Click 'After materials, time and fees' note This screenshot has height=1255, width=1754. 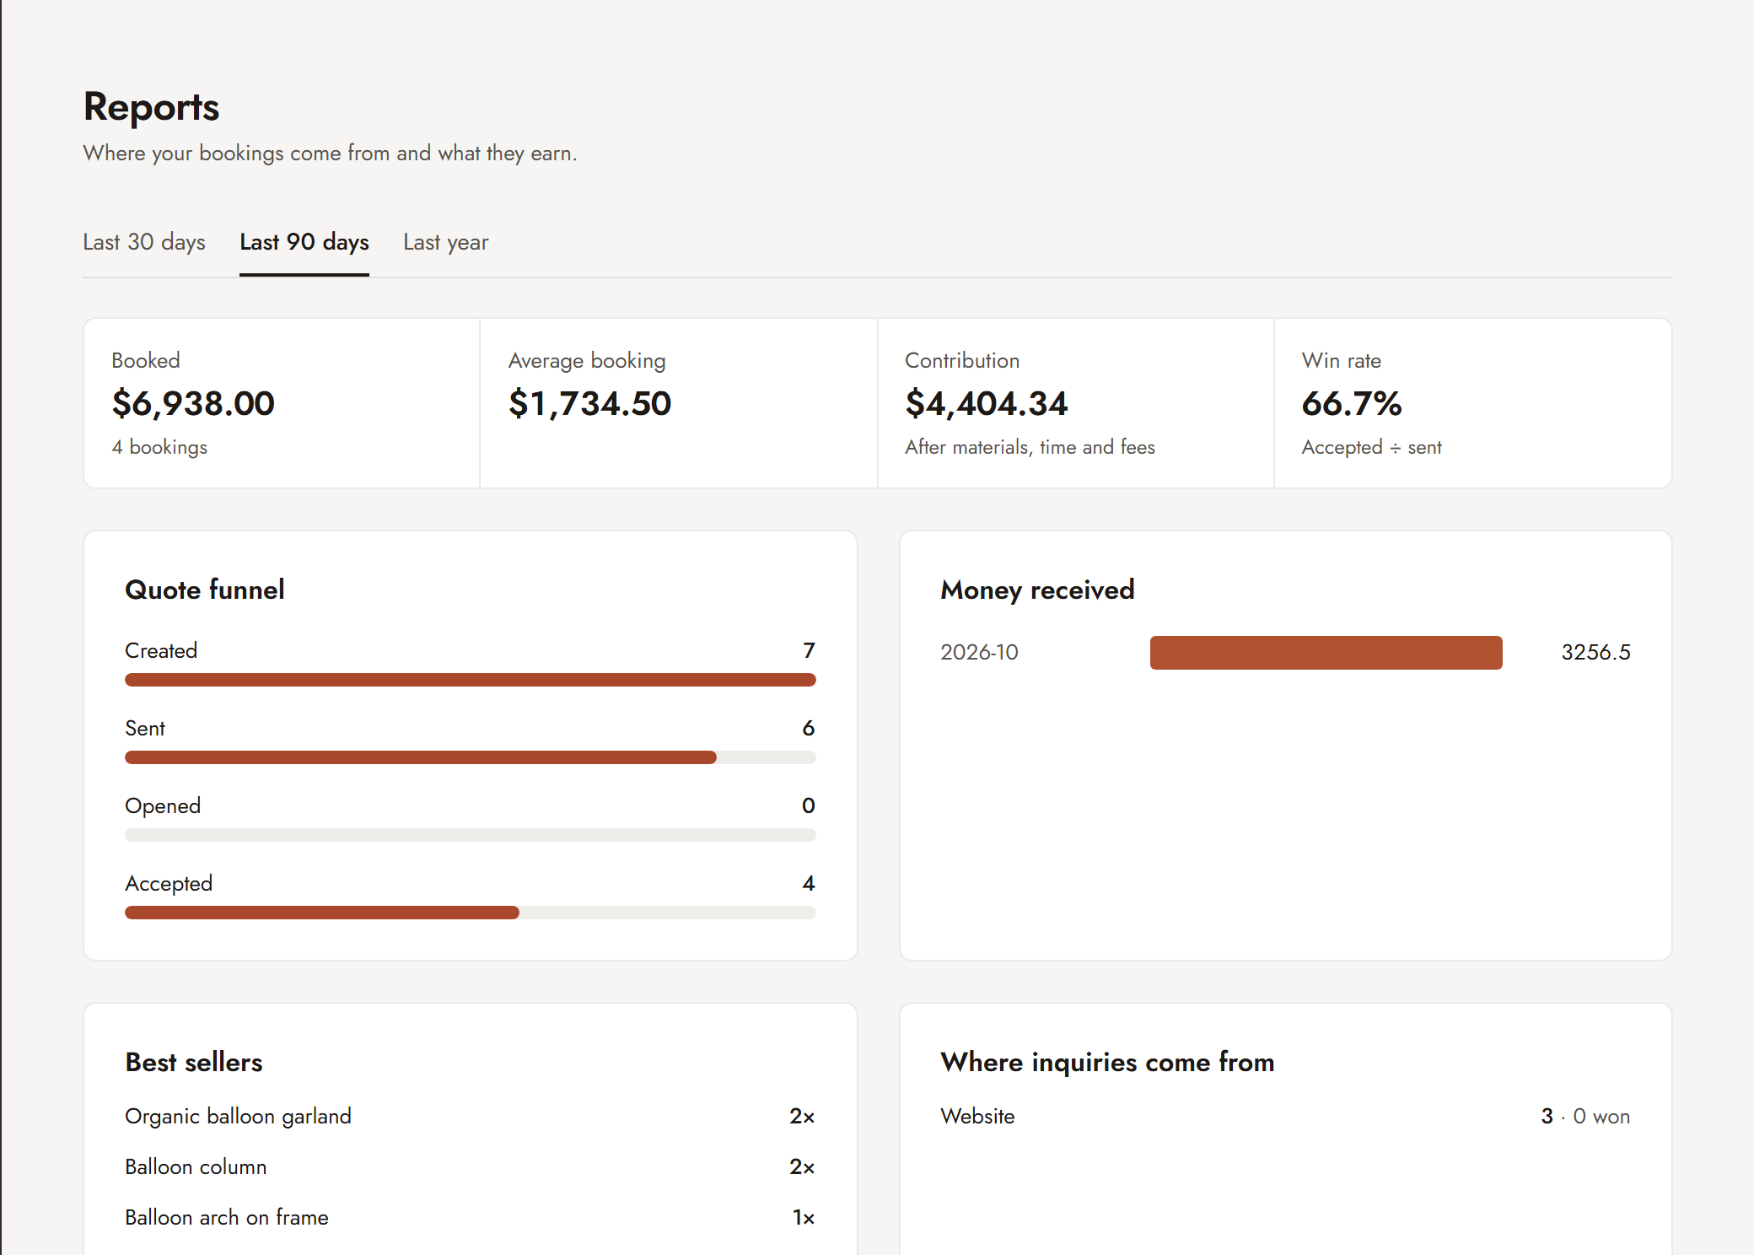(1030, 447)
